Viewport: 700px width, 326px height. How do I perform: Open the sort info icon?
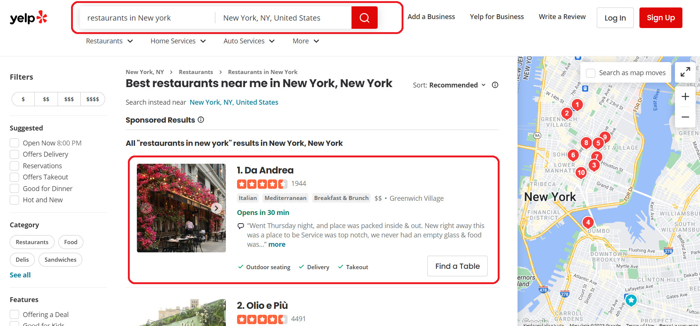(495, 85)
